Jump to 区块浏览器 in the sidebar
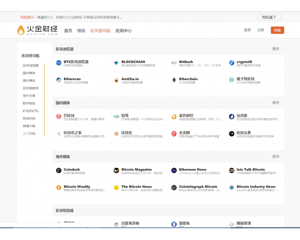 pyautogui.click(x=31, y=65)
